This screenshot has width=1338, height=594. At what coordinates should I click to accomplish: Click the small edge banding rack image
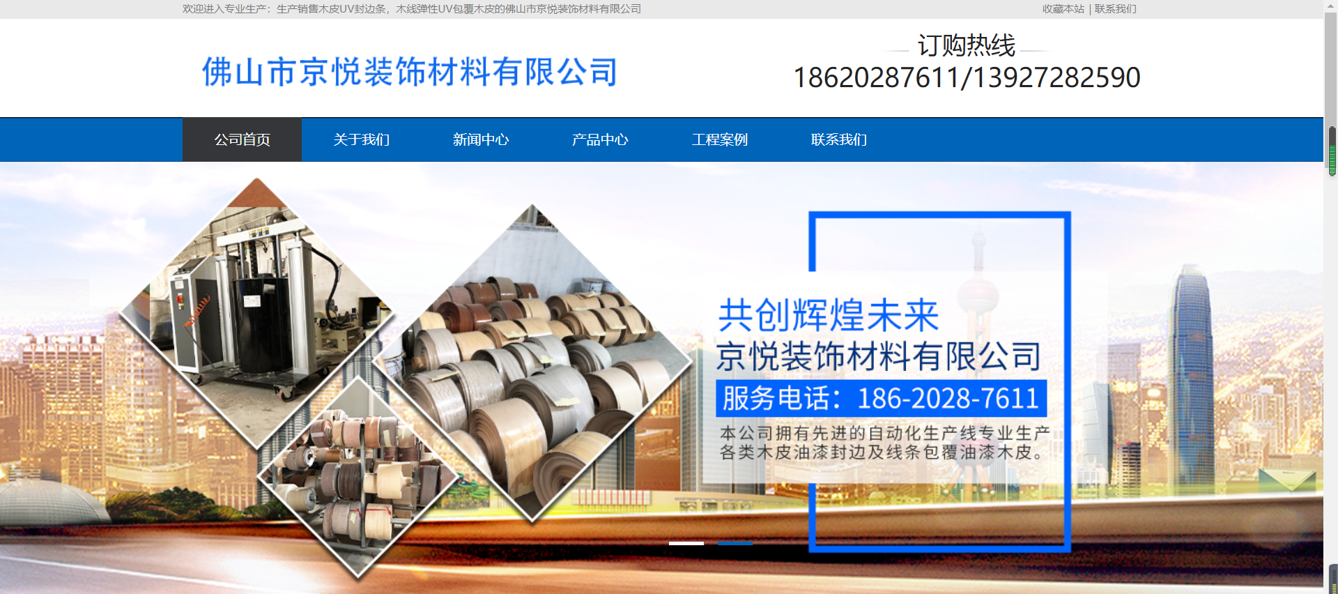[357, 478]
